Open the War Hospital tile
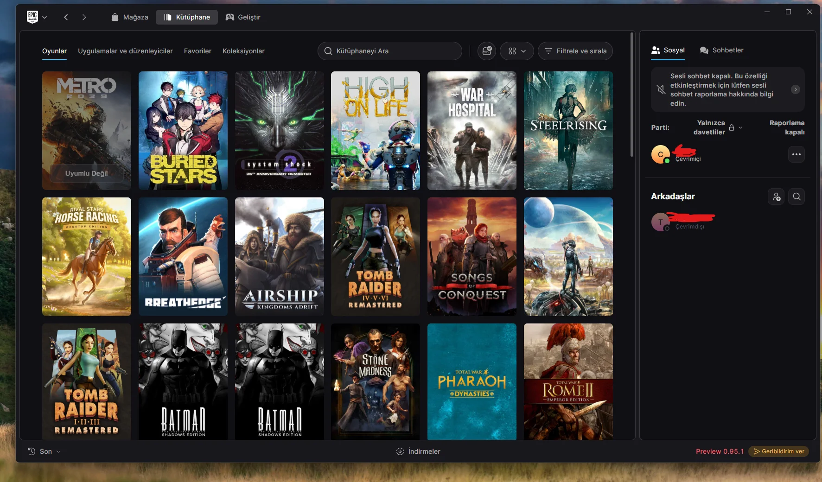 [472, 131]
